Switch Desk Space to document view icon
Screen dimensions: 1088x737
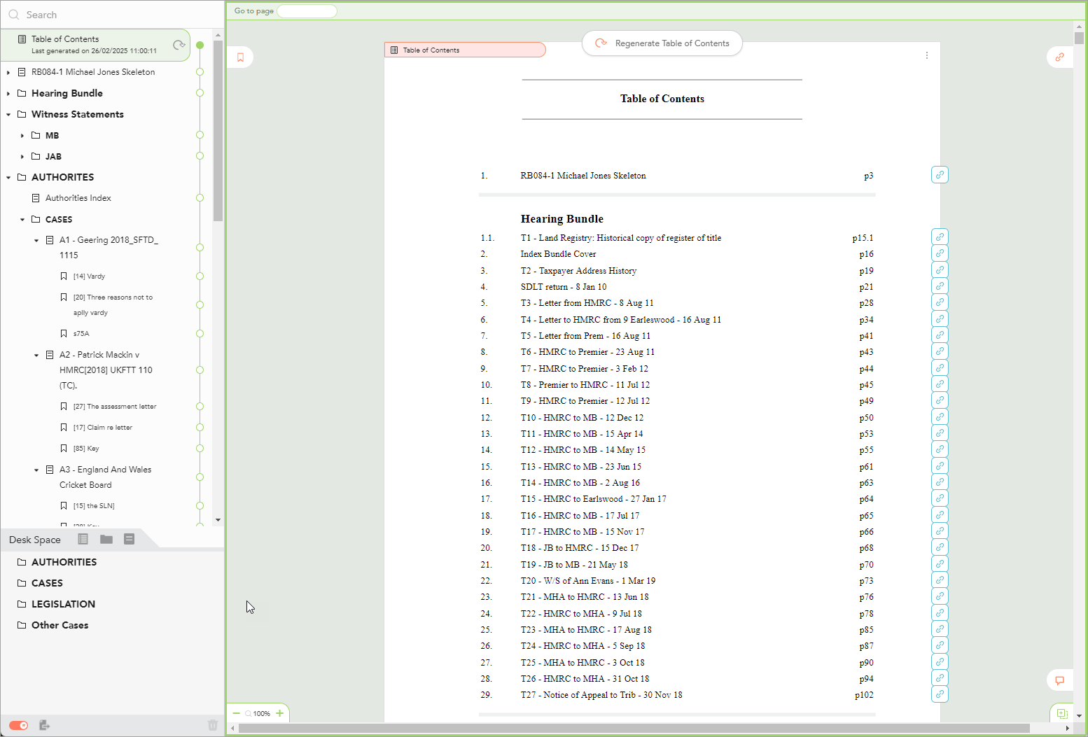pos(129,539)
